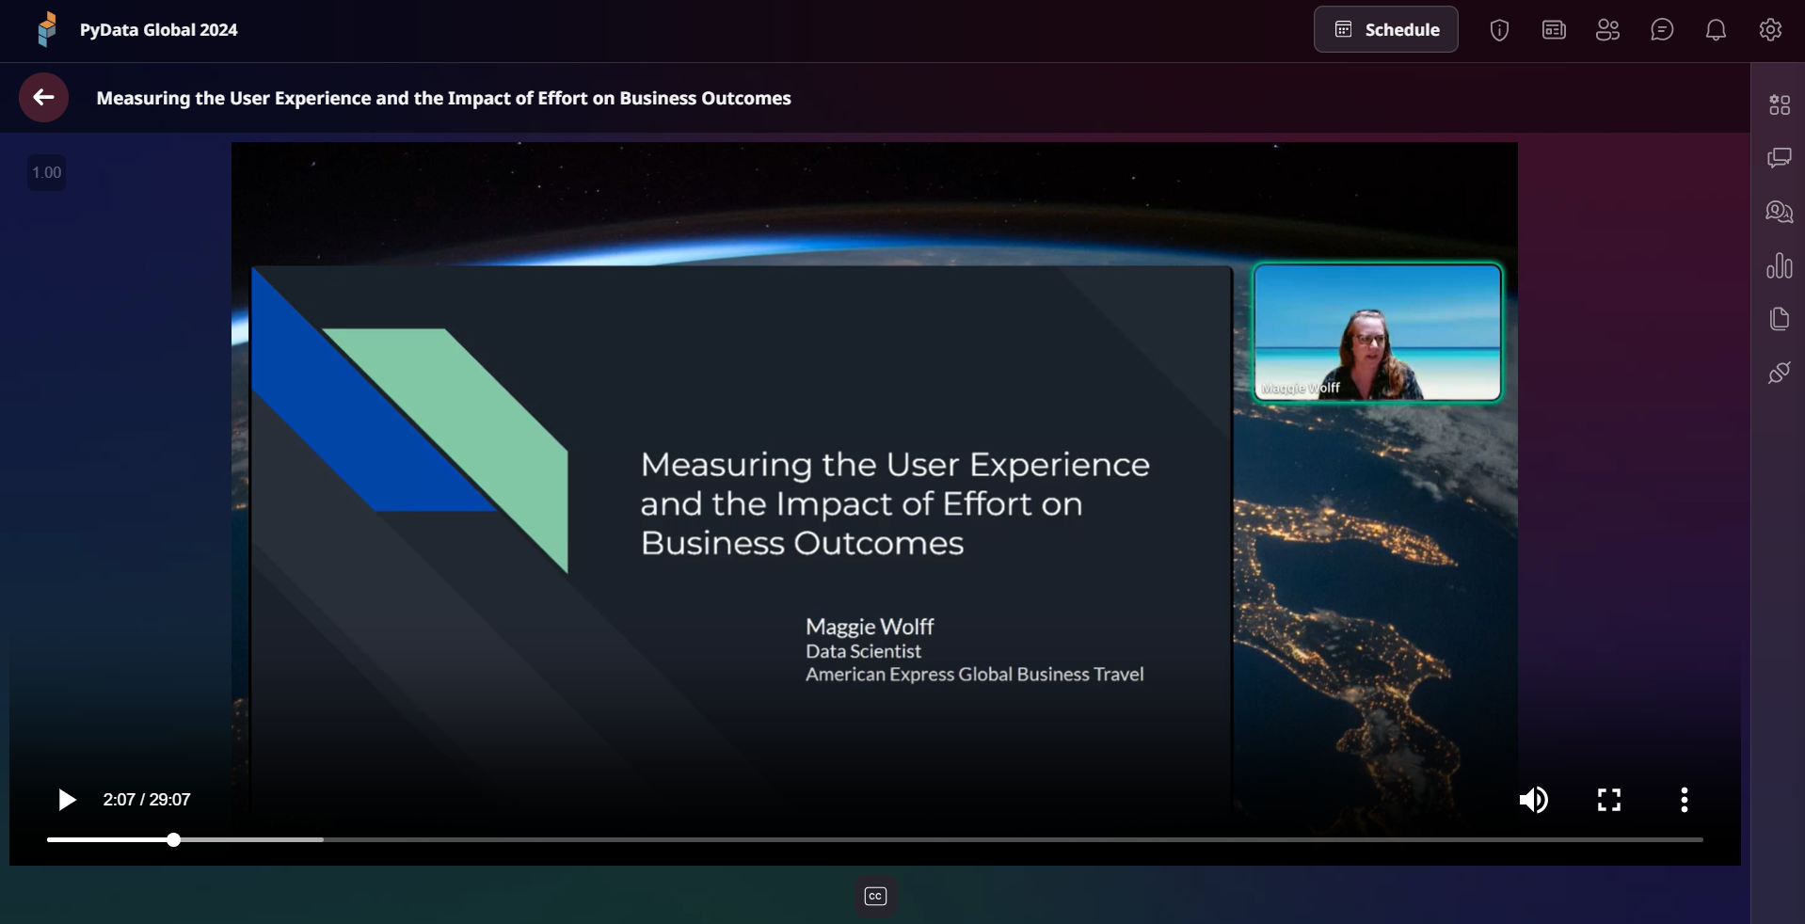Screen dimensions: 1805x924
Task: Change the 1.00 playback speed
Action: [x=46, y=172]
